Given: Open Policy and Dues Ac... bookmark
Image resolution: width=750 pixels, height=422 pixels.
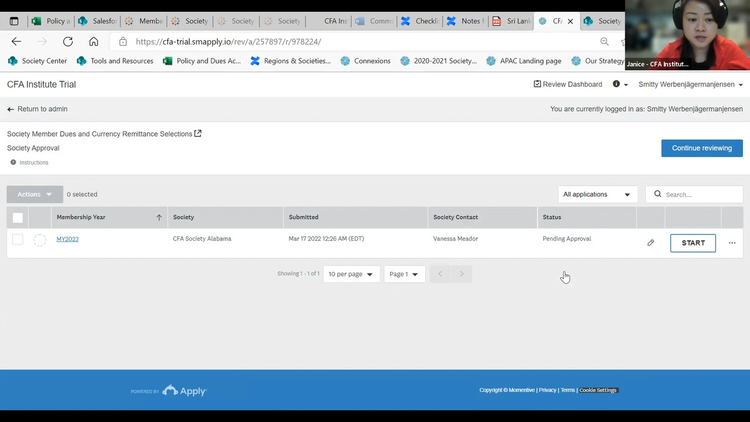Looking at the screenshot, I should pos(202,61).
